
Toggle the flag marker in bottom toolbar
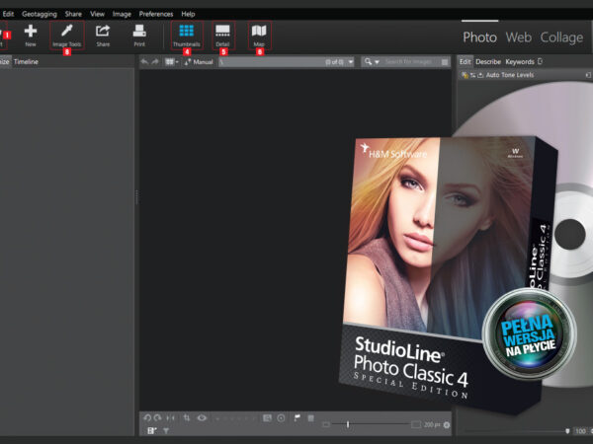coord(296,418)
